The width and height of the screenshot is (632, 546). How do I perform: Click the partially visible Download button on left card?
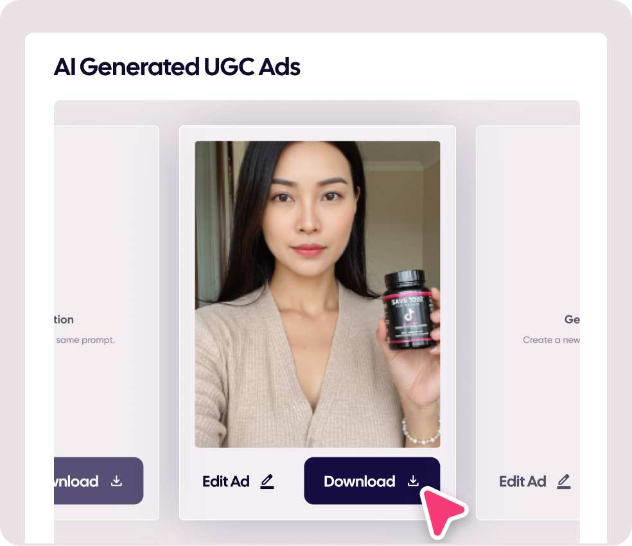click(x=99, y=480)
